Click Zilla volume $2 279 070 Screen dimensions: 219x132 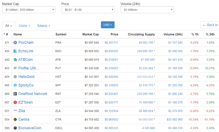[176, 111]
